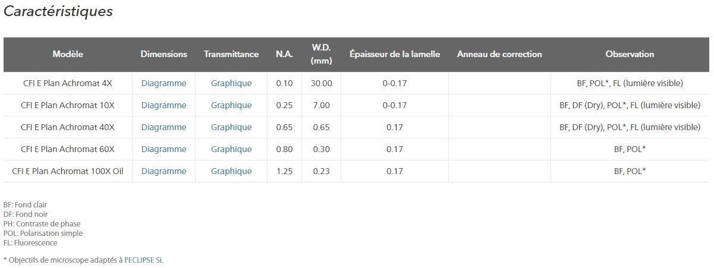
Task: Open Graphique link for Achromat 100X Oil
Action: click(231, 171)
